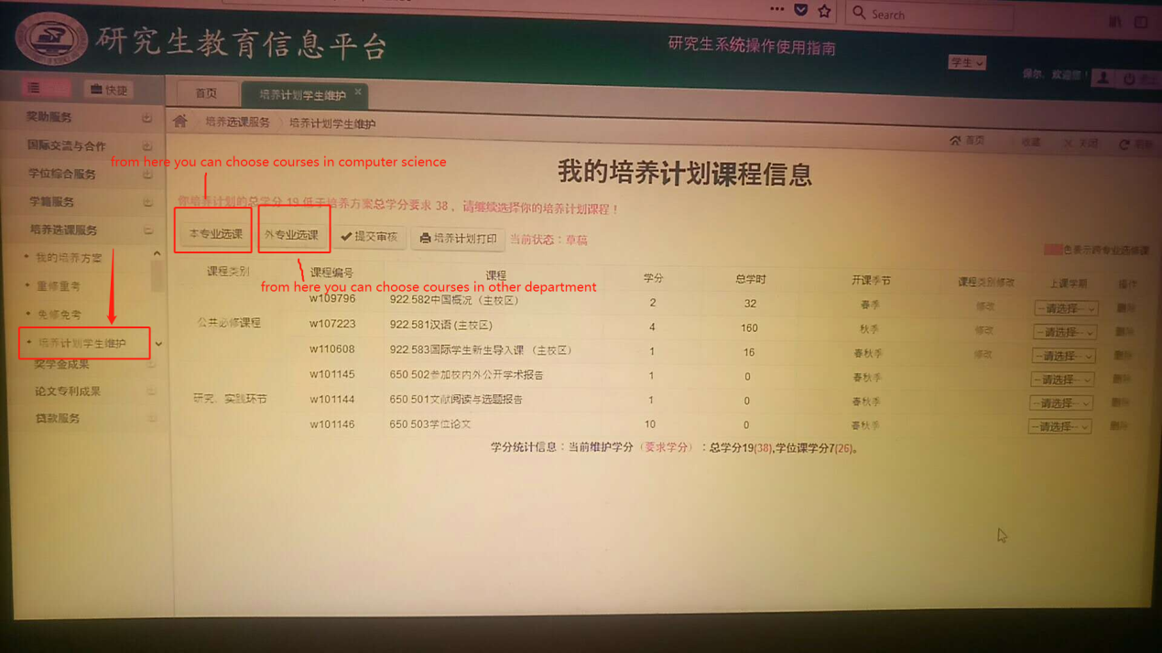The height and width of the screenshot is (653, 1162).
Task: Open 重修重考 submenu item
Action: click(59, 286)
